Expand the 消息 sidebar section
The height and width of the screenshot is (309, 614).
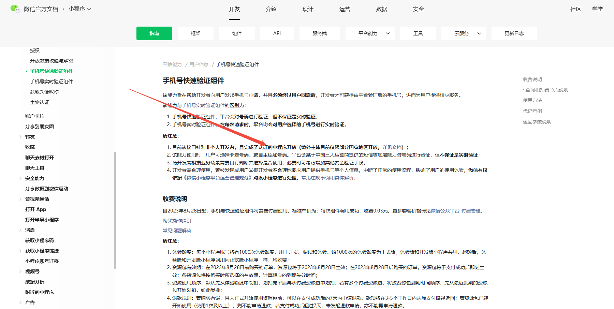pyautogui.click(x=20, y=230)
